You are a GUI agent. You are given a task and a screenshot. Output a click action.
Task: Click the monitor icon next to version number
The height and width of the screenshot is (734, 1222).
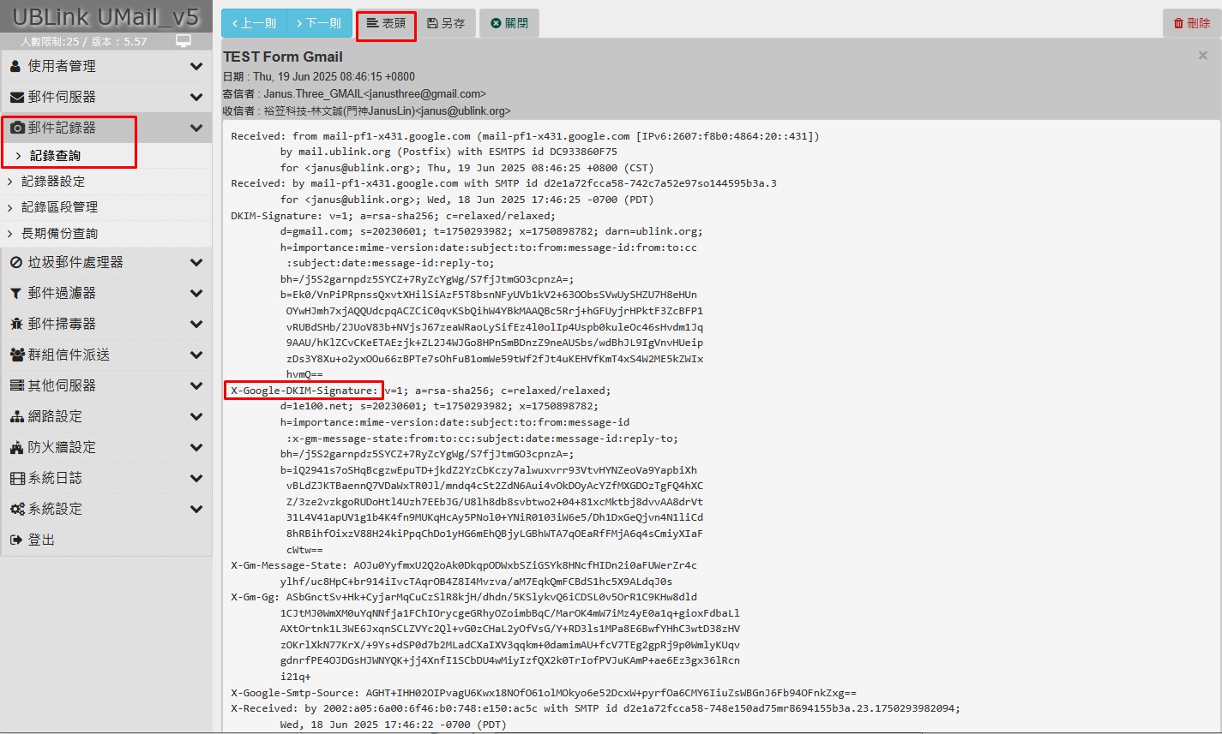(x=183, y=41)
